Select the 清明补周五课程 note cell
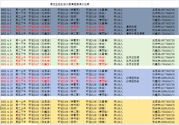The width and height of the screenshot is (179, 125). [x=135, y=33]
